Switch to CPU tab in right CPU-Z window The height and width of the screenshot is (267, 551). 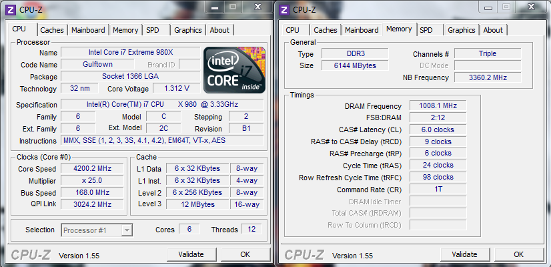293,30
